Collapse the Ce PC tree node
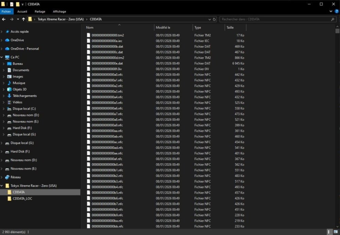 point(2,57)
